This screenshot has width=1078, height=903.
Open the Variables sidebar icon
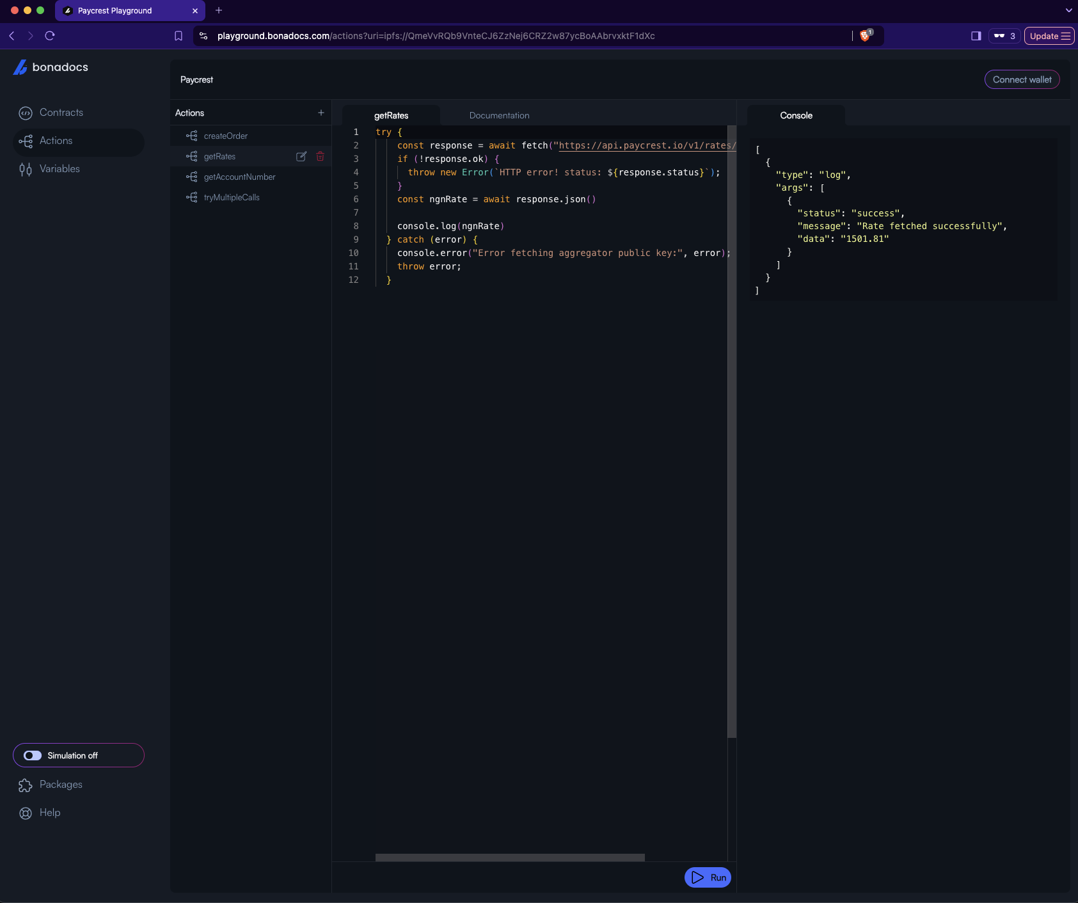click(26, 170)
